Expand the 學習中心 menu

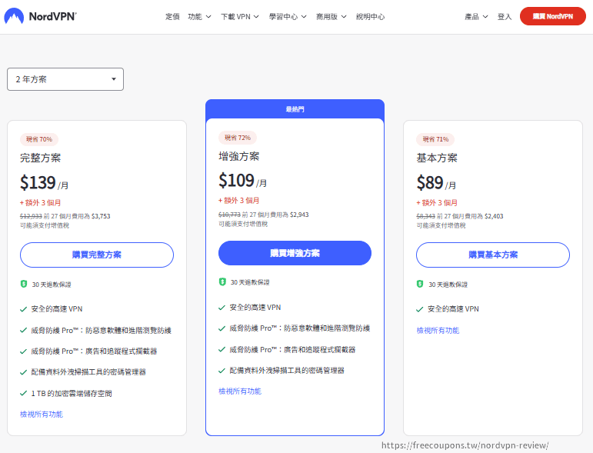tap(288, 17)
